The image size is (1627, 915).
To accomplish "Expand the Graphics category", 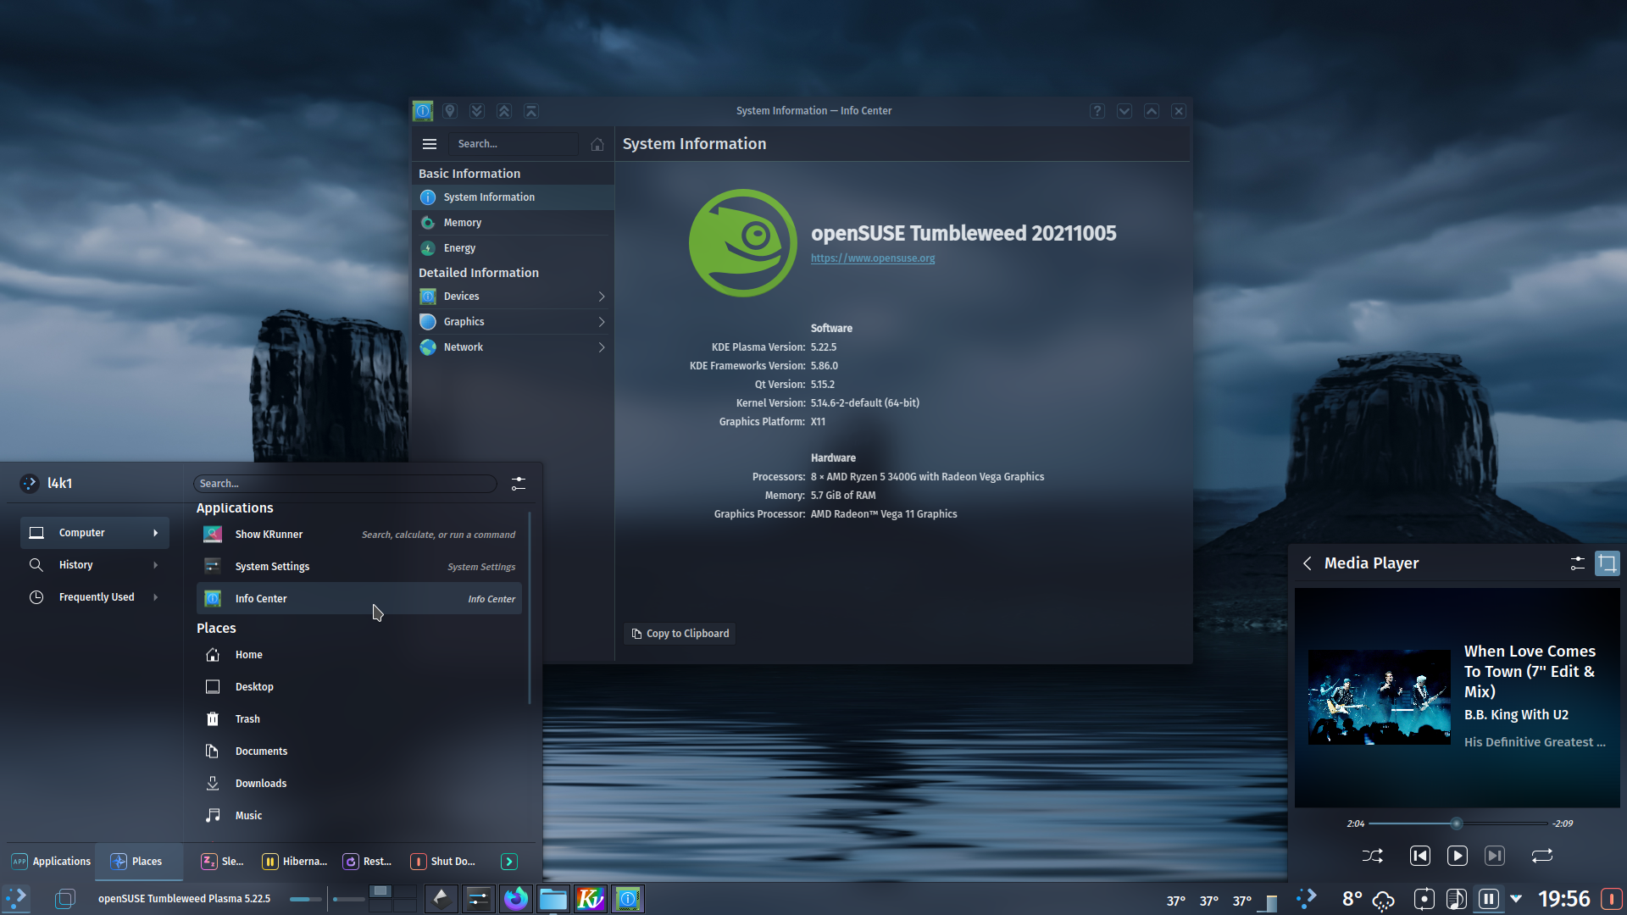I will coord(514,322).
